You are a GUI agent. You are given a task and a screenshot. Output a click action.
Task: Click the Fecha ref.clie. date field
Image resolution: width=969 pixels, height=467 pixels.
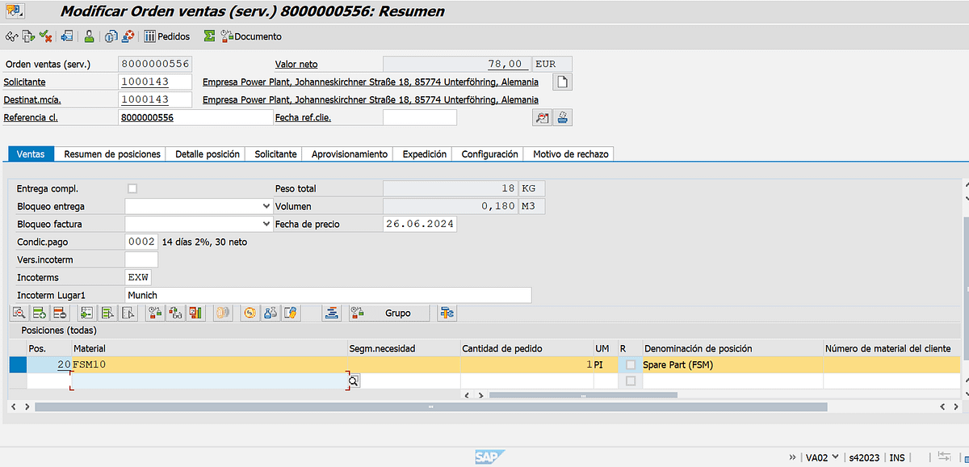pyautogui.click(x=420, y=117)
